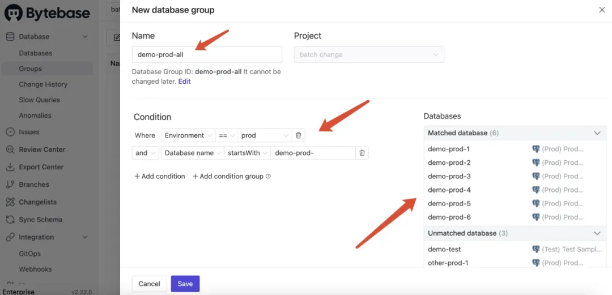The image size is (612, 295).
Task: Open the startsWith operator dropdown
Action: (x=246, y=153)
